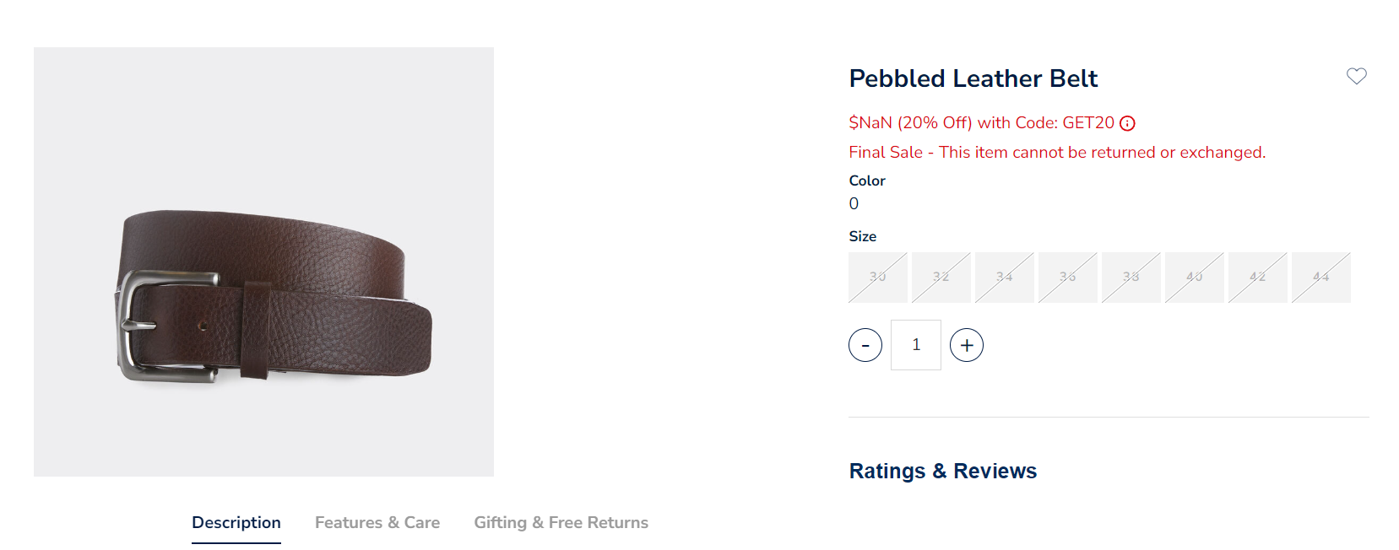Select size 30
The height and width of the screenshot is (550, 1399).
pyautogui.click(x=878, y=278)
